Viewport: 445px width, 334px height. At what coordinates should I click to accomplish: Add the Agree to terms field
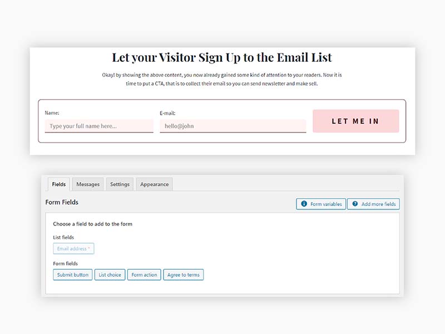pyautogui.click(x=184, y=274)
